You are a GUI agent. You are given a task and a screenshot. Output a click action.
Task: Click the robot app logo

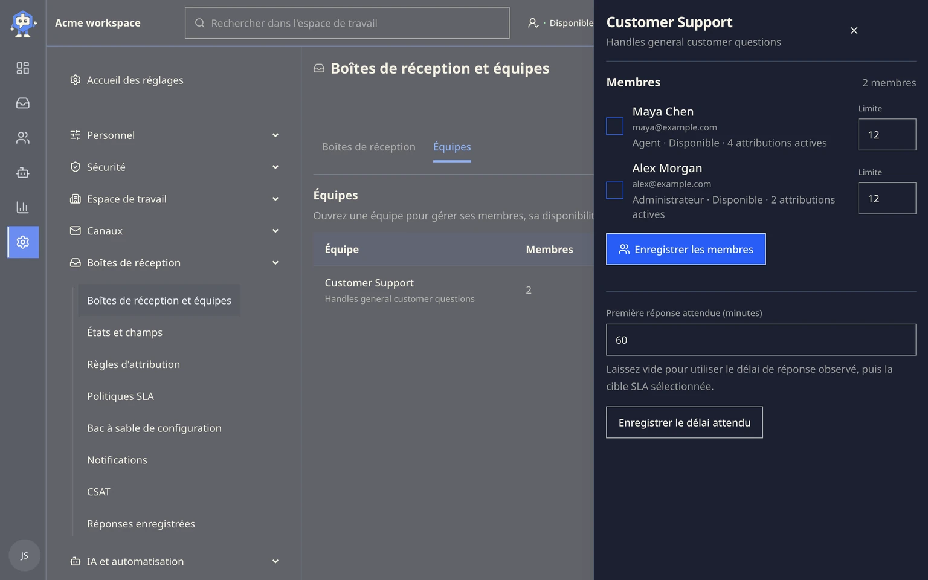(x=23, y=23)
